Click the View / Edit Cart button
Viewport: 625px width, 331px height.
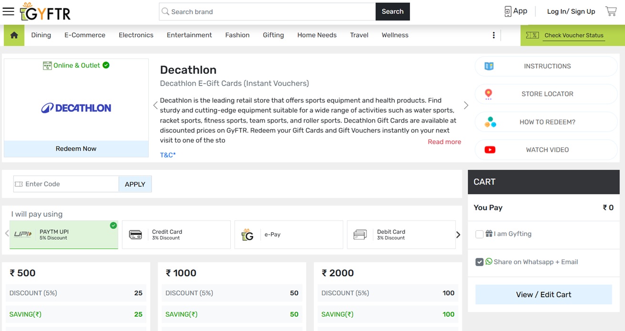tap(543, 294)
